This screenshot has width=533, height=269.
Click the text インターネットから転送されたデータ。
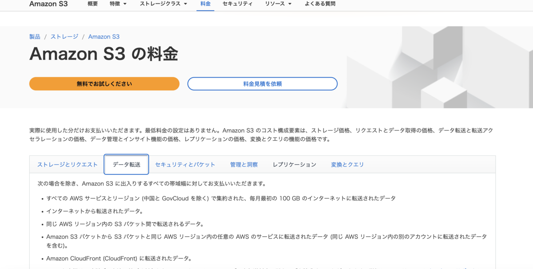click(x=95, y=211)
